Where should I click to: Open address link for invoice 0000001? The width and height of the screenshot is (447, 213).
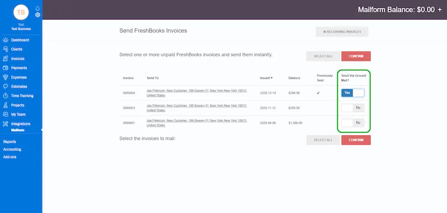coord(197,123)
